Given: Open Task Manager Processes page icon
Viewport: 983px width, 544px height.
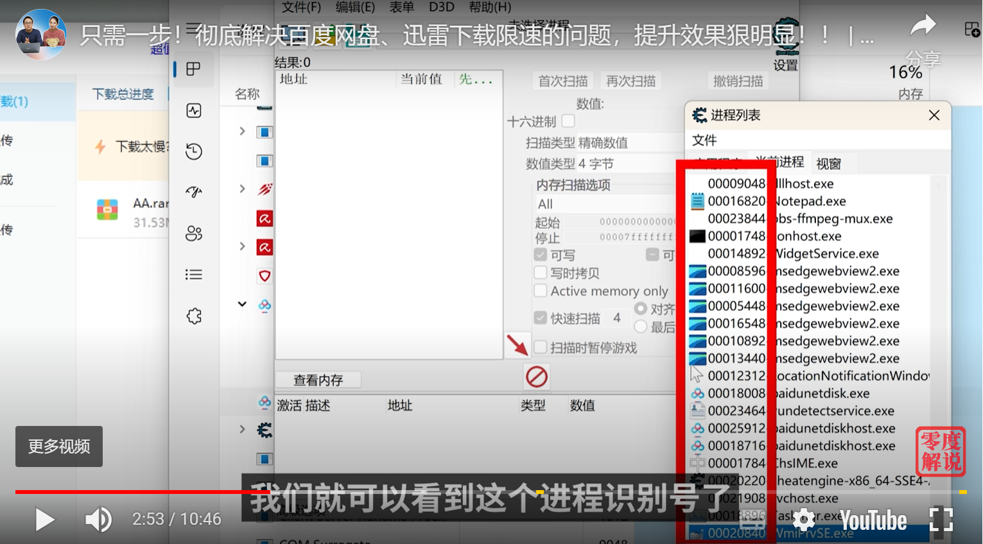Looking at the screenshot, I should (x=193, y=69).
